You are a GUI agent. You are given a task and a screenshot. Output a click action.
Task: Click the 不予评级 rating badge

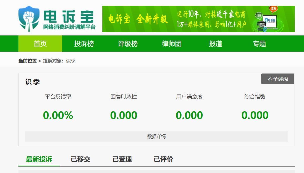pyautogui.click(x=278, y=79)
